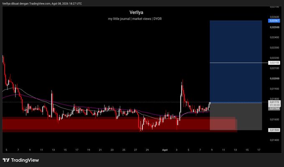Click the Agst month label on time axis
Screen dimensions: 284x167
pos(165,150)
